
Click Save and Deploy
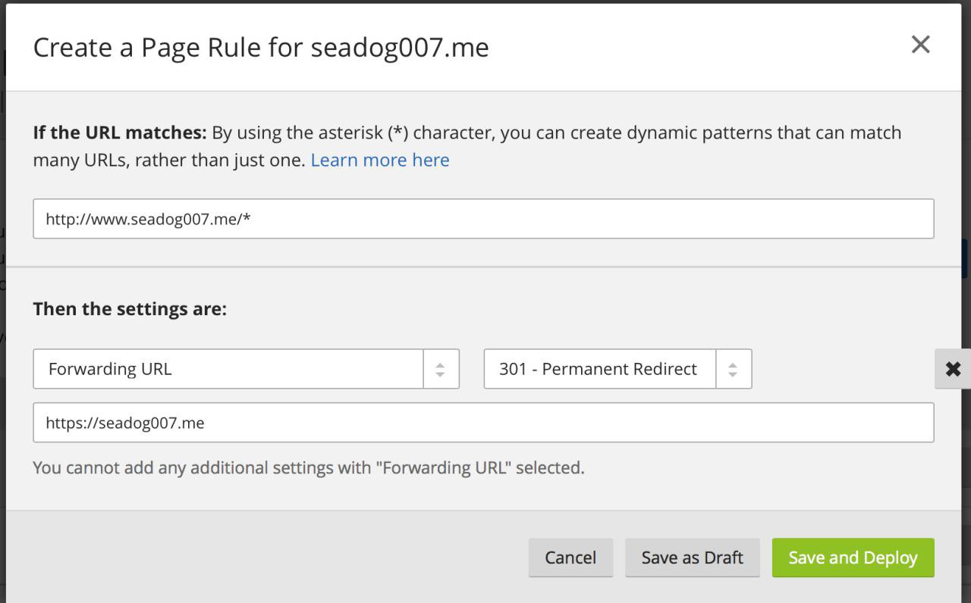click(853, 558)
